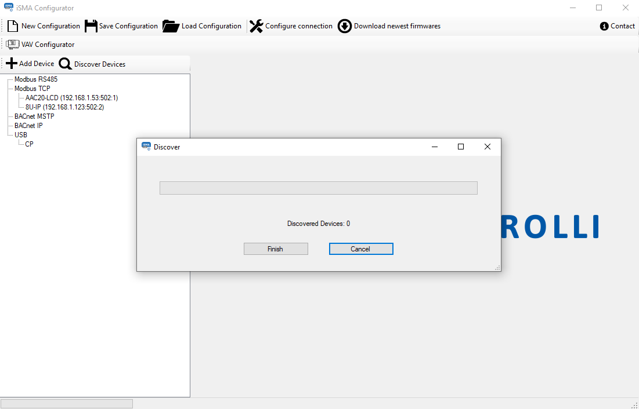Click the Save Configuration floppy disk icon
639x409 pixels.
pyautogui.click(x=91, y=26)
